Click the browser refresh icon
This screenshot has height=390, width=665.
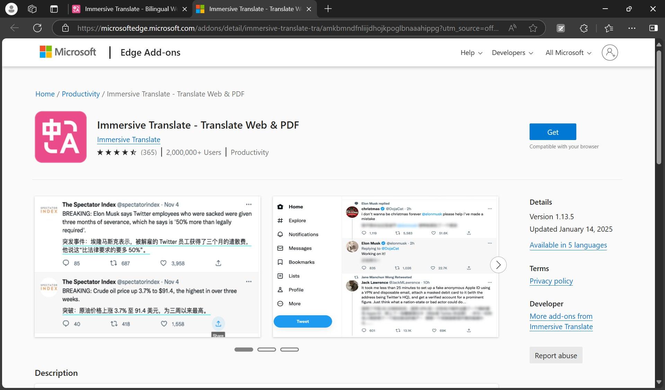[37, 28]
